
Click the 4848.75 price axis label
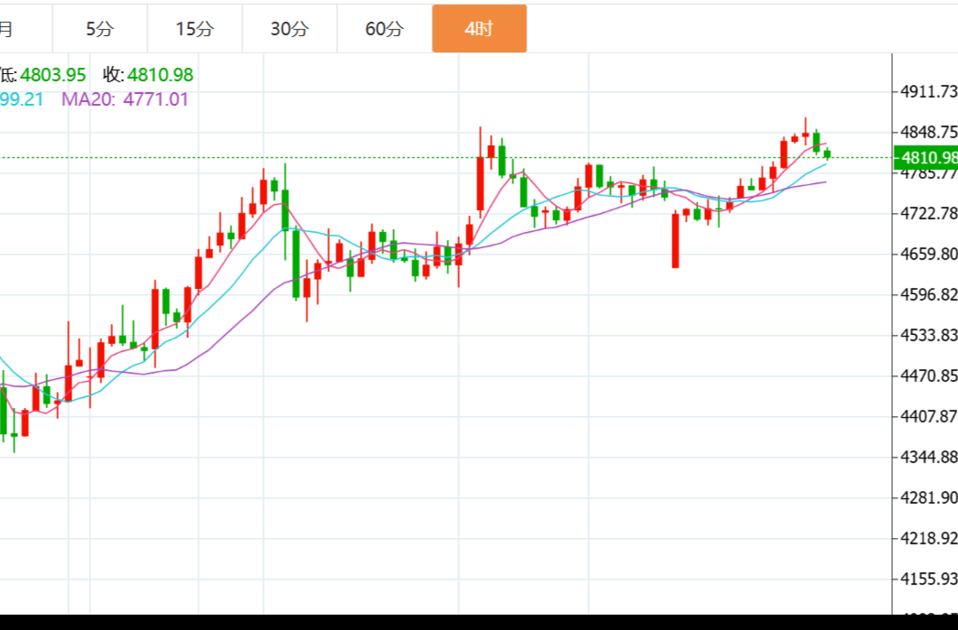928,132
